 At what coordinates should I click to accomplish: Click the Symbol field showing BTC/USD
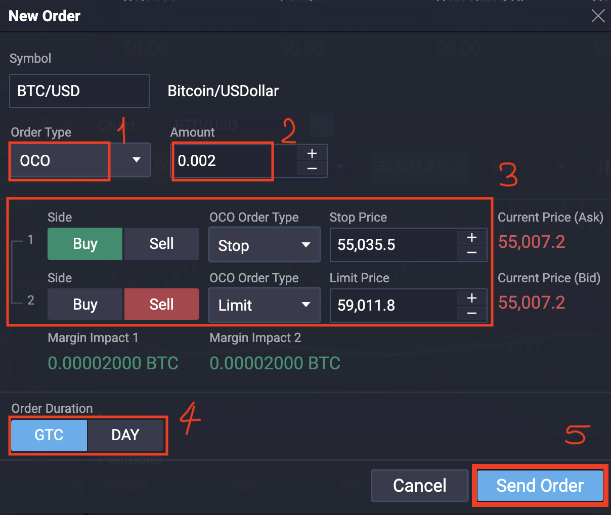click(79, 91)
